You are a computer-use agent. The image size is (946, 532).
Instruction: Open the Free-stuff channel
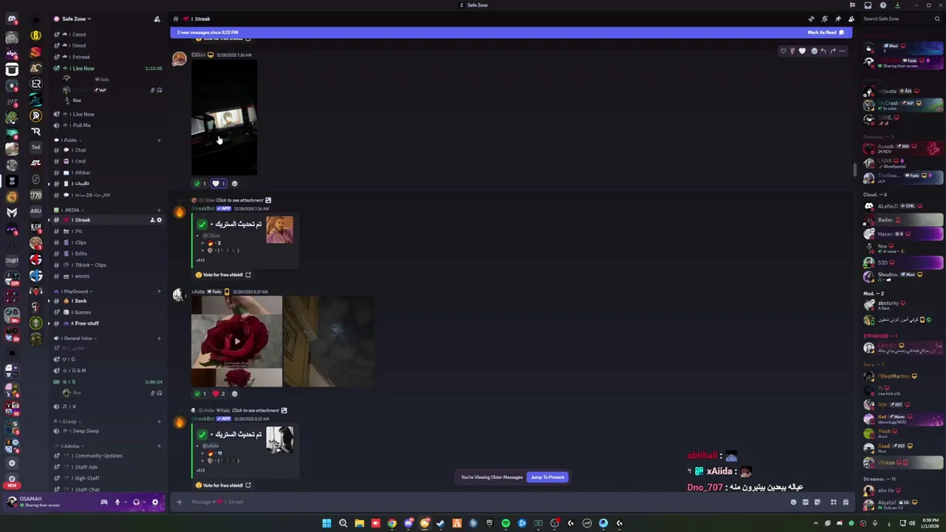pos(108,324)
